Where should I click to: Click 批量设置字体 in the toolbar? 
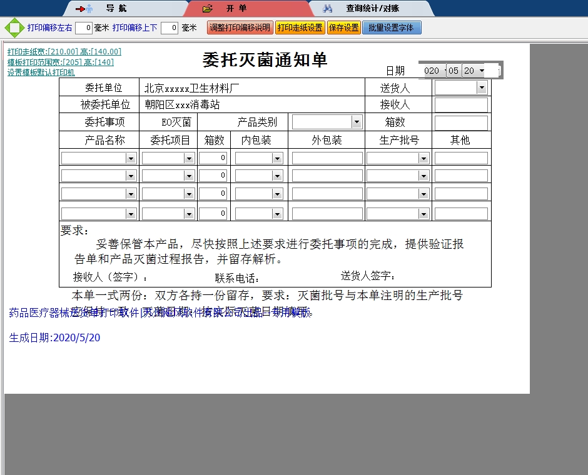[x=392, y=27]
